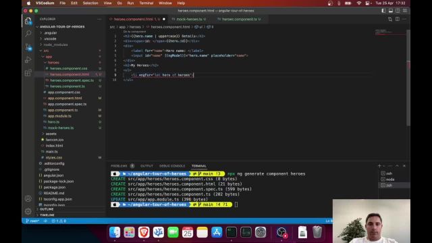Open System Preferences from the Dock
The image size is (432, 243).
(261, 232)
